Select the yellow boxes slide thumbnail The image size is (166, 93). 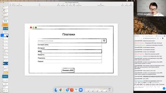[x=6, y=73]
